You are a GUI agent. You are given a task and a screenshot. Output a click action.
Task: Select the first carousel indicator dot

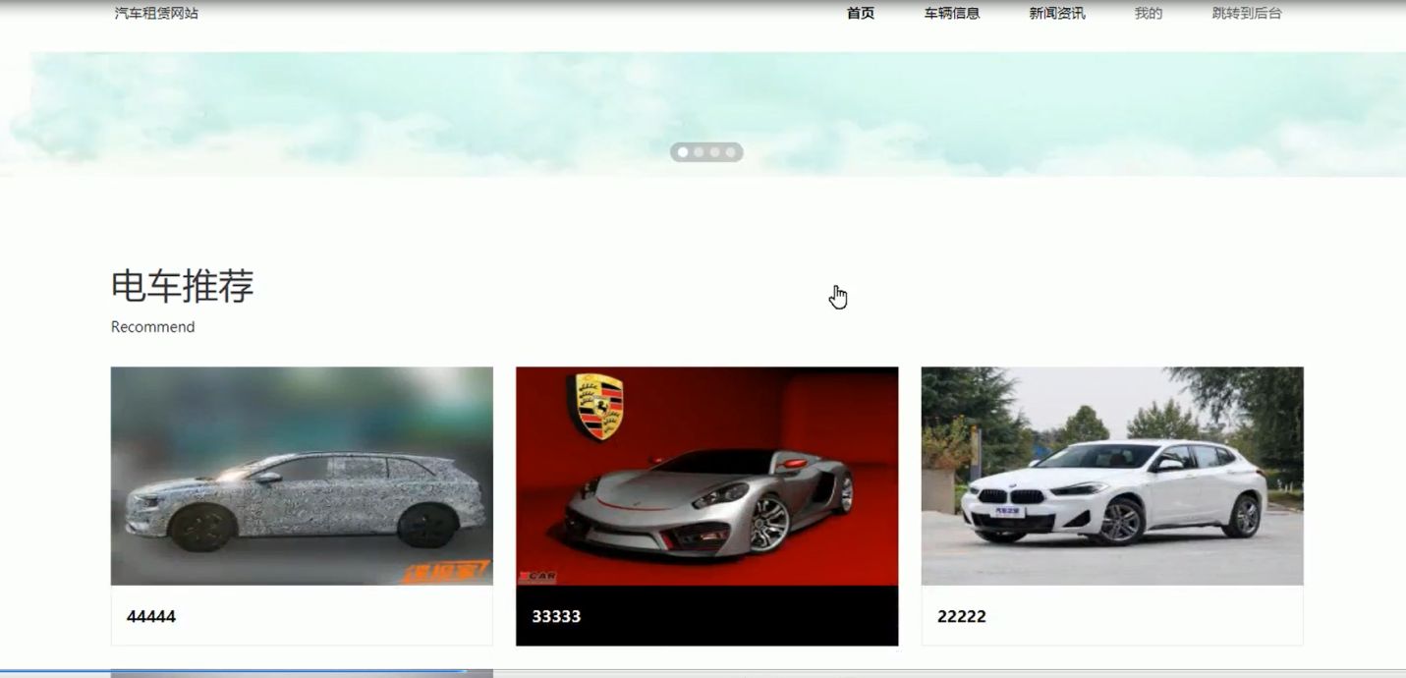click(683, 152)
